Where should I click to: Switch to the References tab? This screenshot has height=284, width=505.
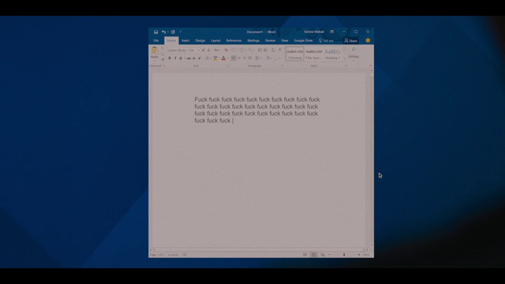[x=234, y=41]
